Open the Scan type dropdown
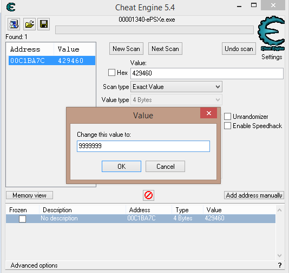Viewport: 289px width, 273px height. [x=176, y=87]
